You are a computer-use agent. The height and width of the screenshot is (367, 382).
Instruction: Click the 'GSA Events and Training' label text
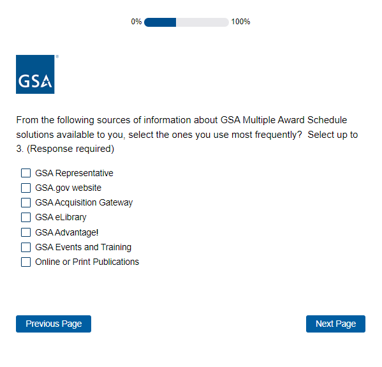tap(84, 247)
